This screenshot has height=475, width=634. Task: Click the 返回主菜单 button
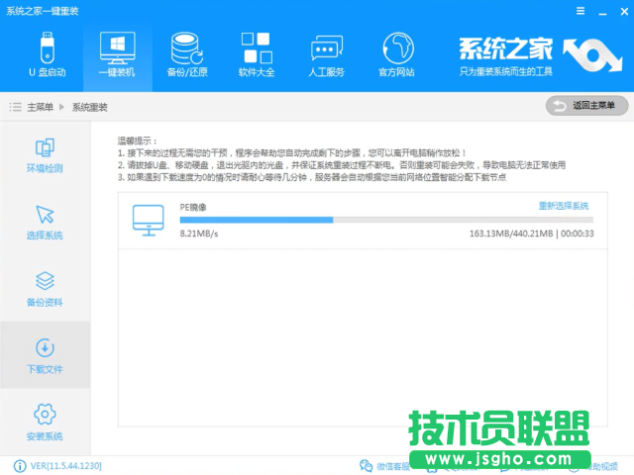(x=586, y=106)
